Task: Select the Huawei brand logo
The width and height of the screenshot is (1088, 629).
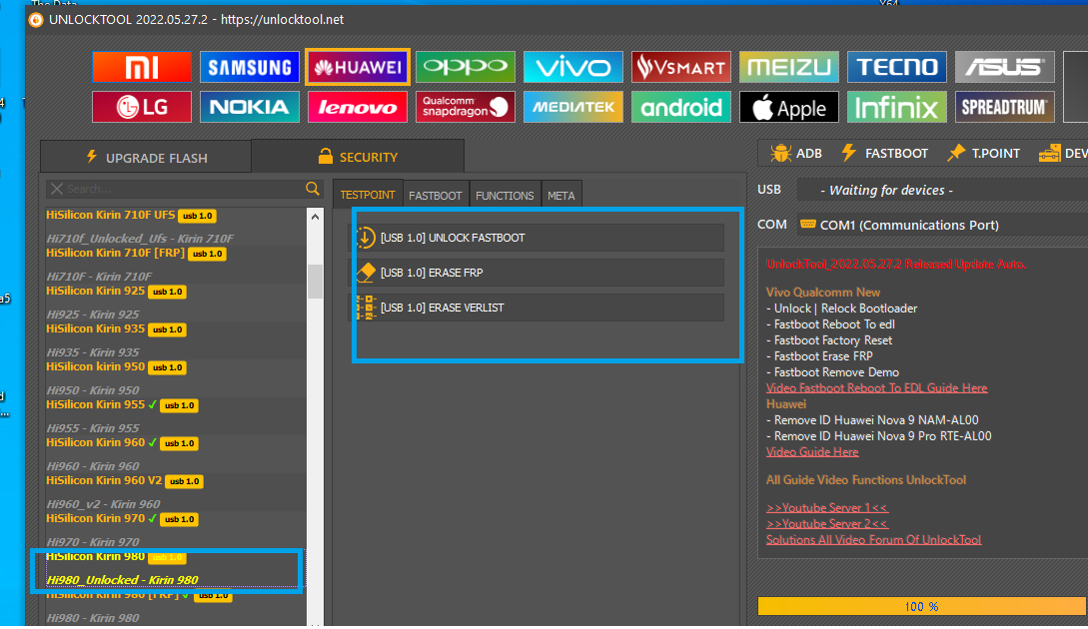Action: pyautogui.click(x=358, y=67)
